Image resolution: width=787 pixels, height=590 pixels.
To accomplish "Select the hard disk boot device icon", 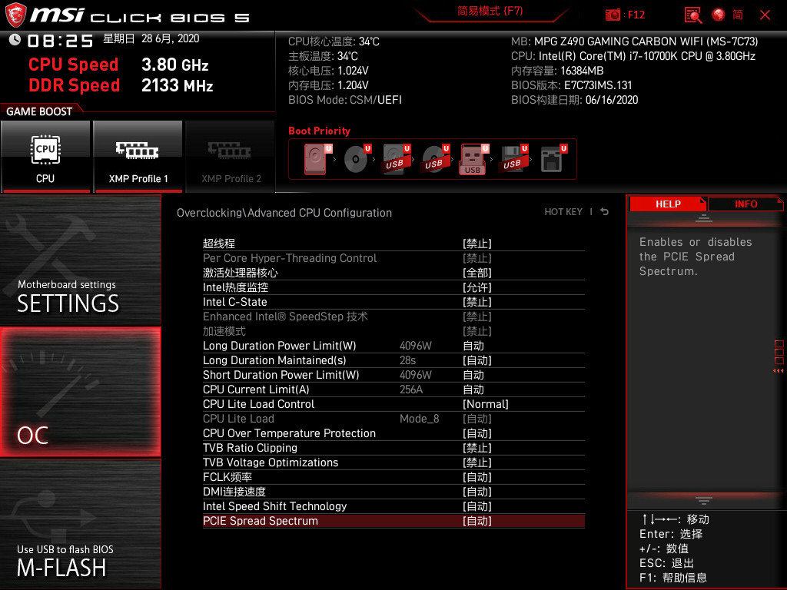I will [316, 159].
